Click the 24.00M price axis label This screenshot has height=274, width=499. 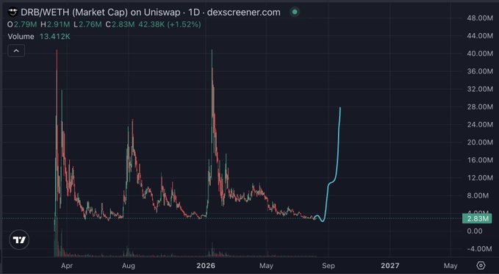(x=480, y=124)
